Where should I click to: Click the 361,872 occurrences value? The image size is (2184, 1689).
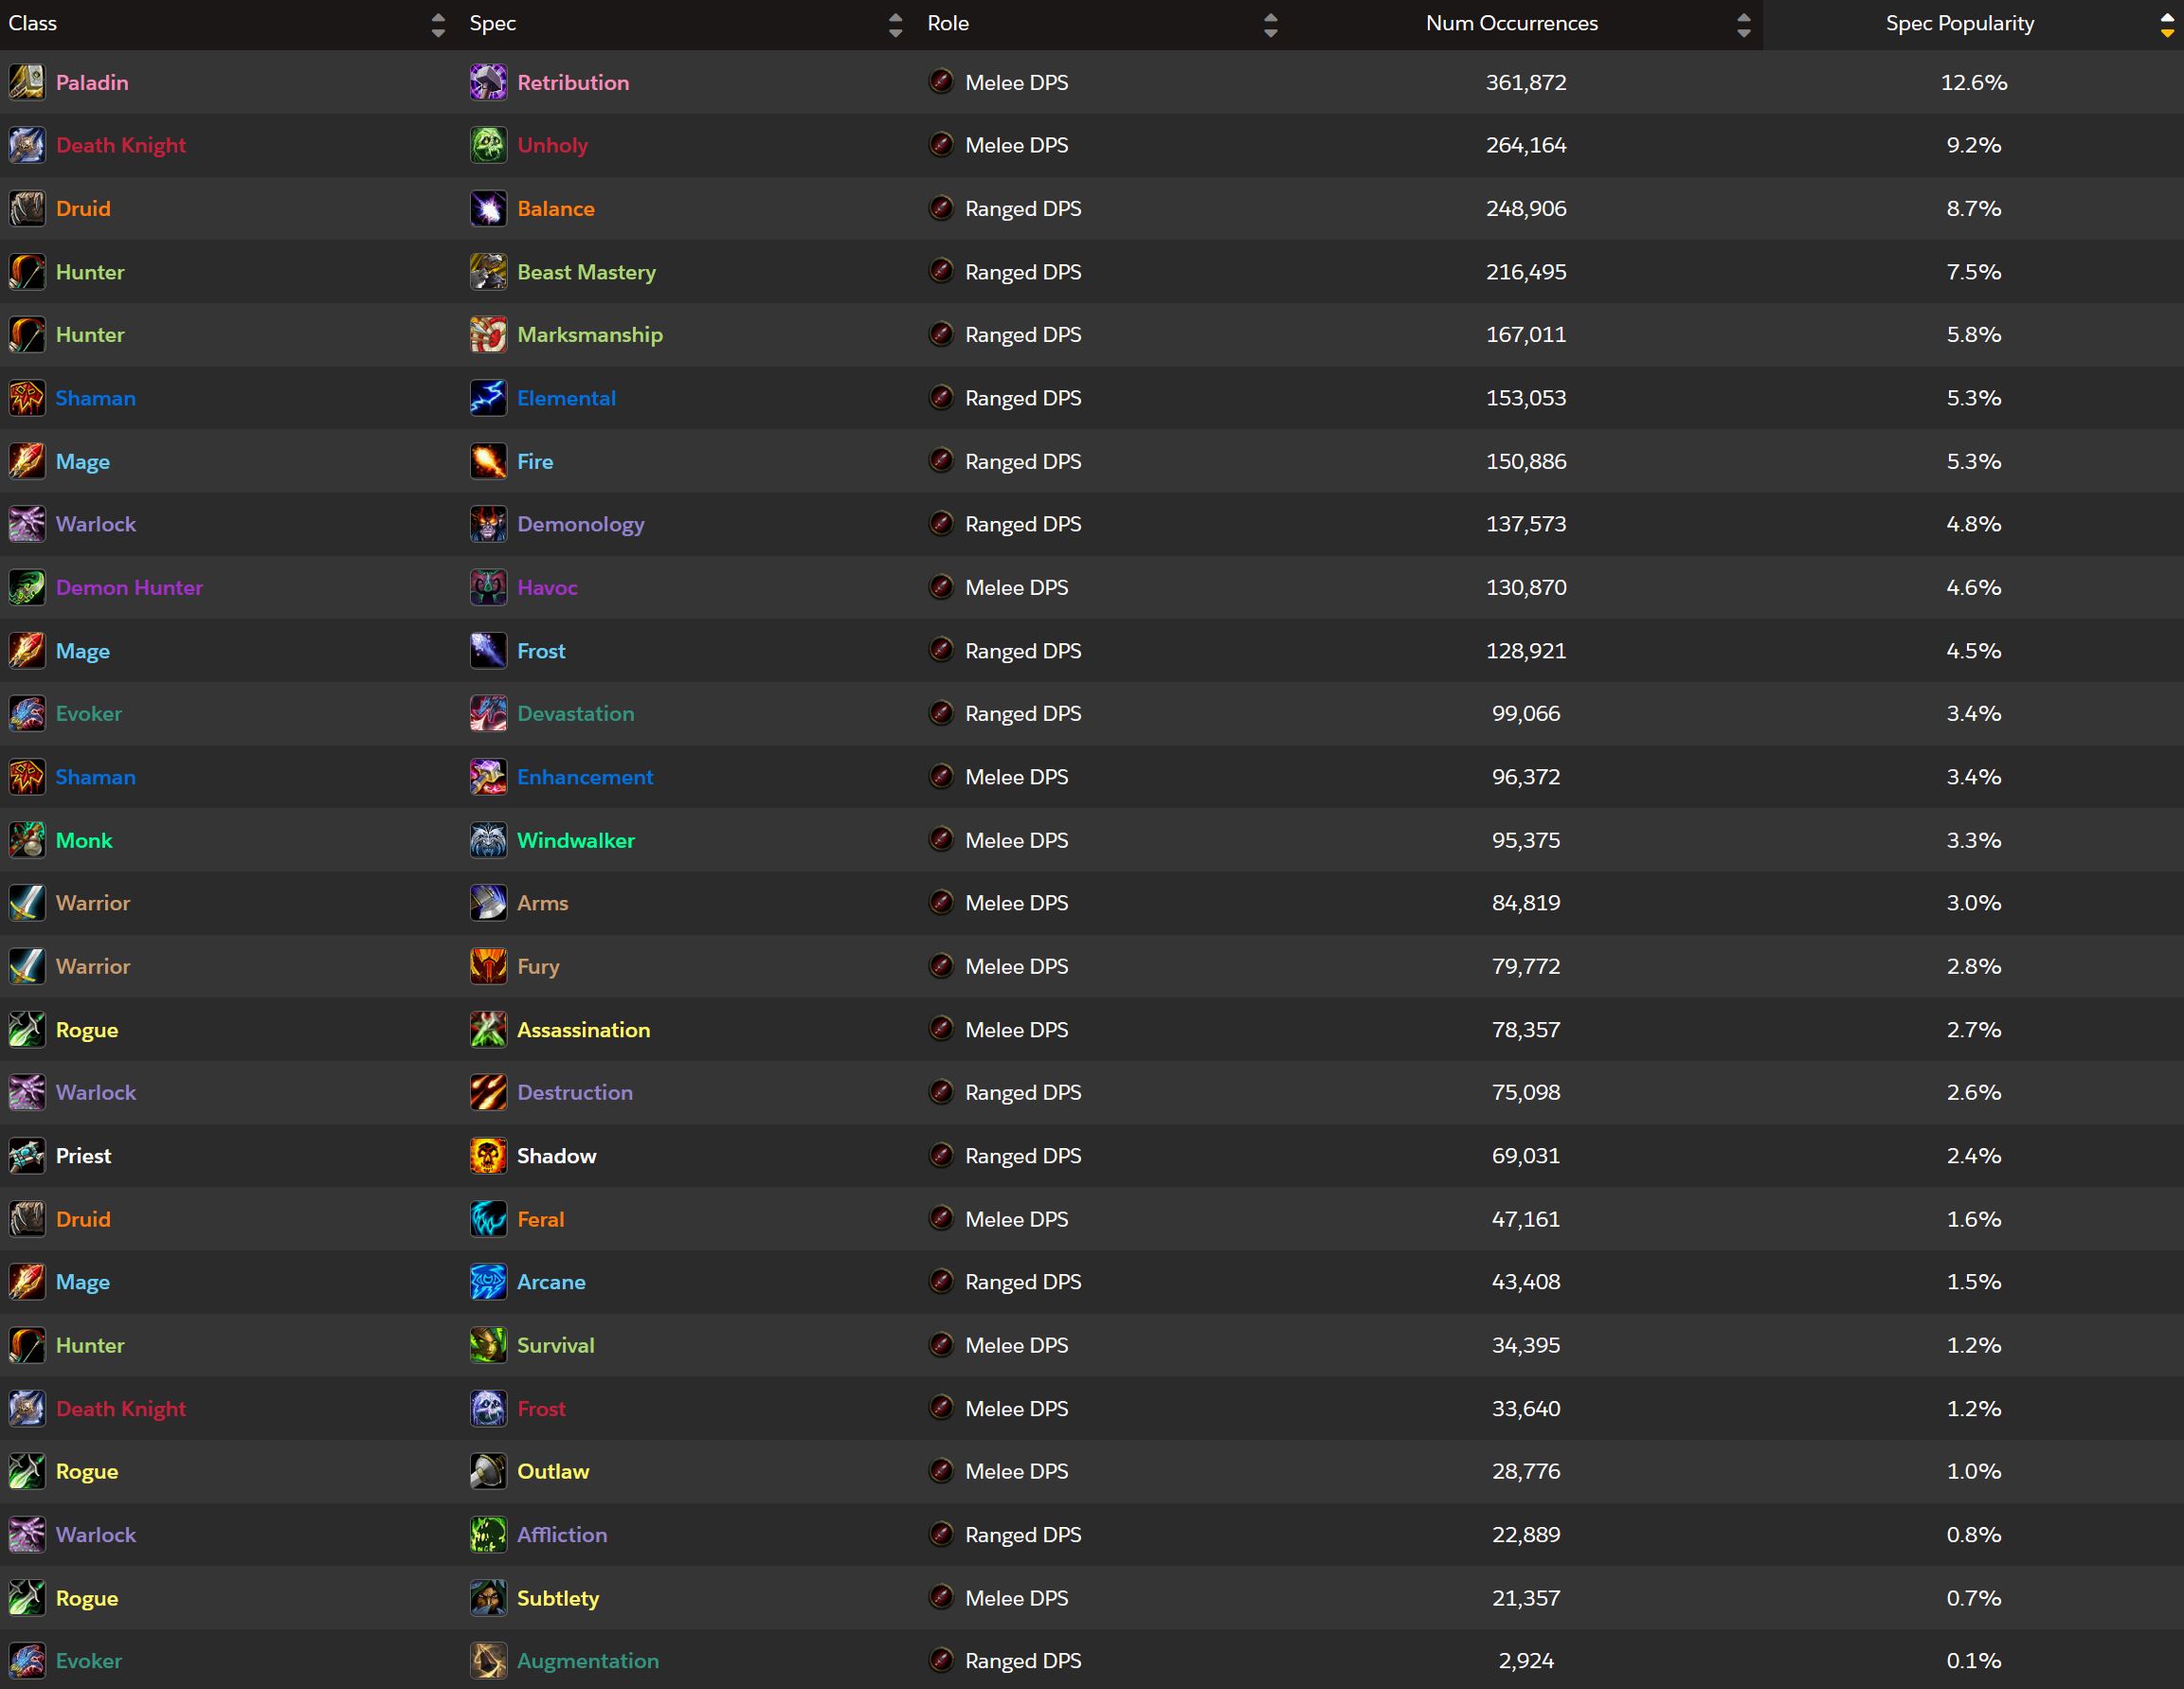point(1526,83)
